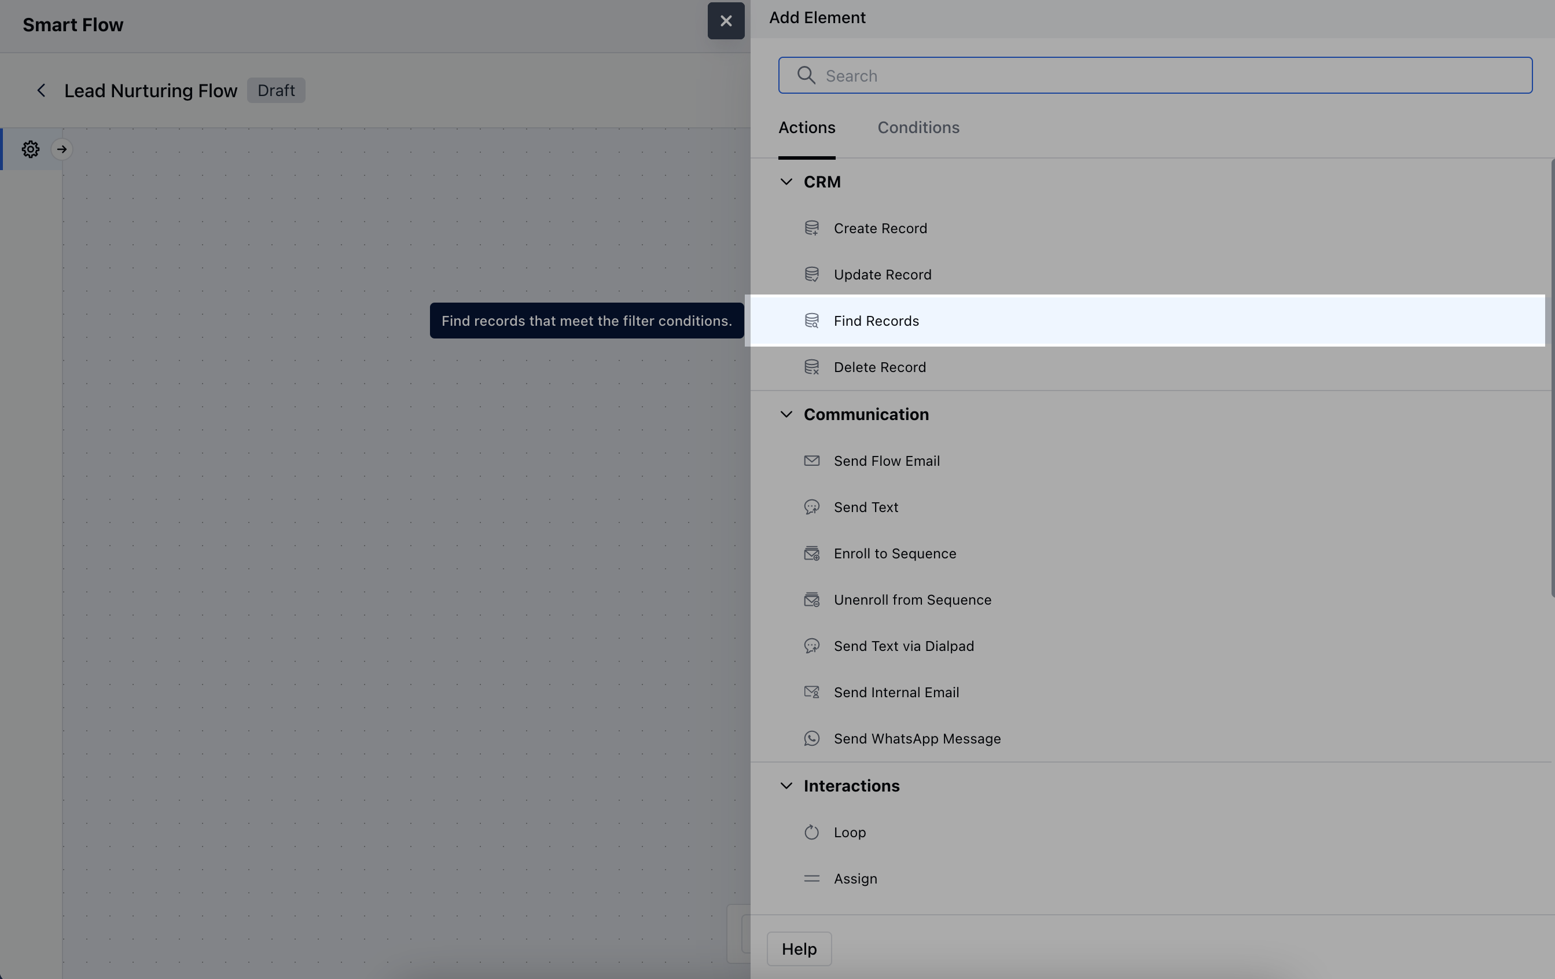Click the Create Record database icon
Viewport: 1555px width, 979px height.
pyautogui.click(x=812, y=228)
